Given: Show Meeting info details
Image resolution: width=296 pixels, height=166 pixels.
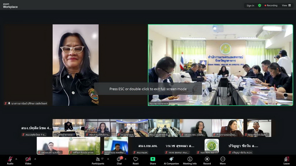Looking at the screenshot, I should (x=190, y=159).
